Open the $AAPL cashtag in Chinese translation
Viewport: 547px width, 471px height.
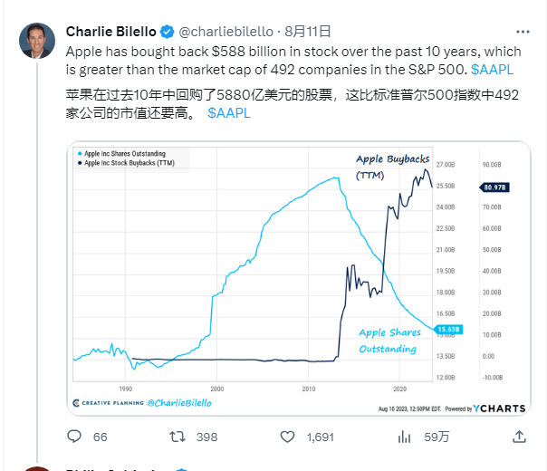pos(229,113)
